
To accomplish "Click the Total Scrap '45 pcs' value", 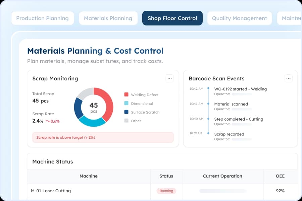I will (41, 101).
